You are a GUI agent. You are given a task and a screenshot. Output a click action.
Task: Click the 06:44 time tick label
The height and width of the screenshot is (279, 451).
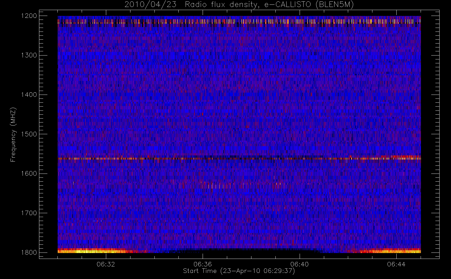pos(396,264)
